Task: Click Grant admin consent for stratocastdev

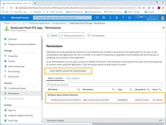Action: (68, 71)
